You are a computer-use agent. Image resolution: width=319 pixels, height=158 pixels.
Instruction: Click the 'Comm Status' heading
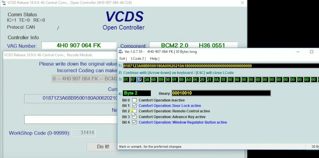[22, 15]
